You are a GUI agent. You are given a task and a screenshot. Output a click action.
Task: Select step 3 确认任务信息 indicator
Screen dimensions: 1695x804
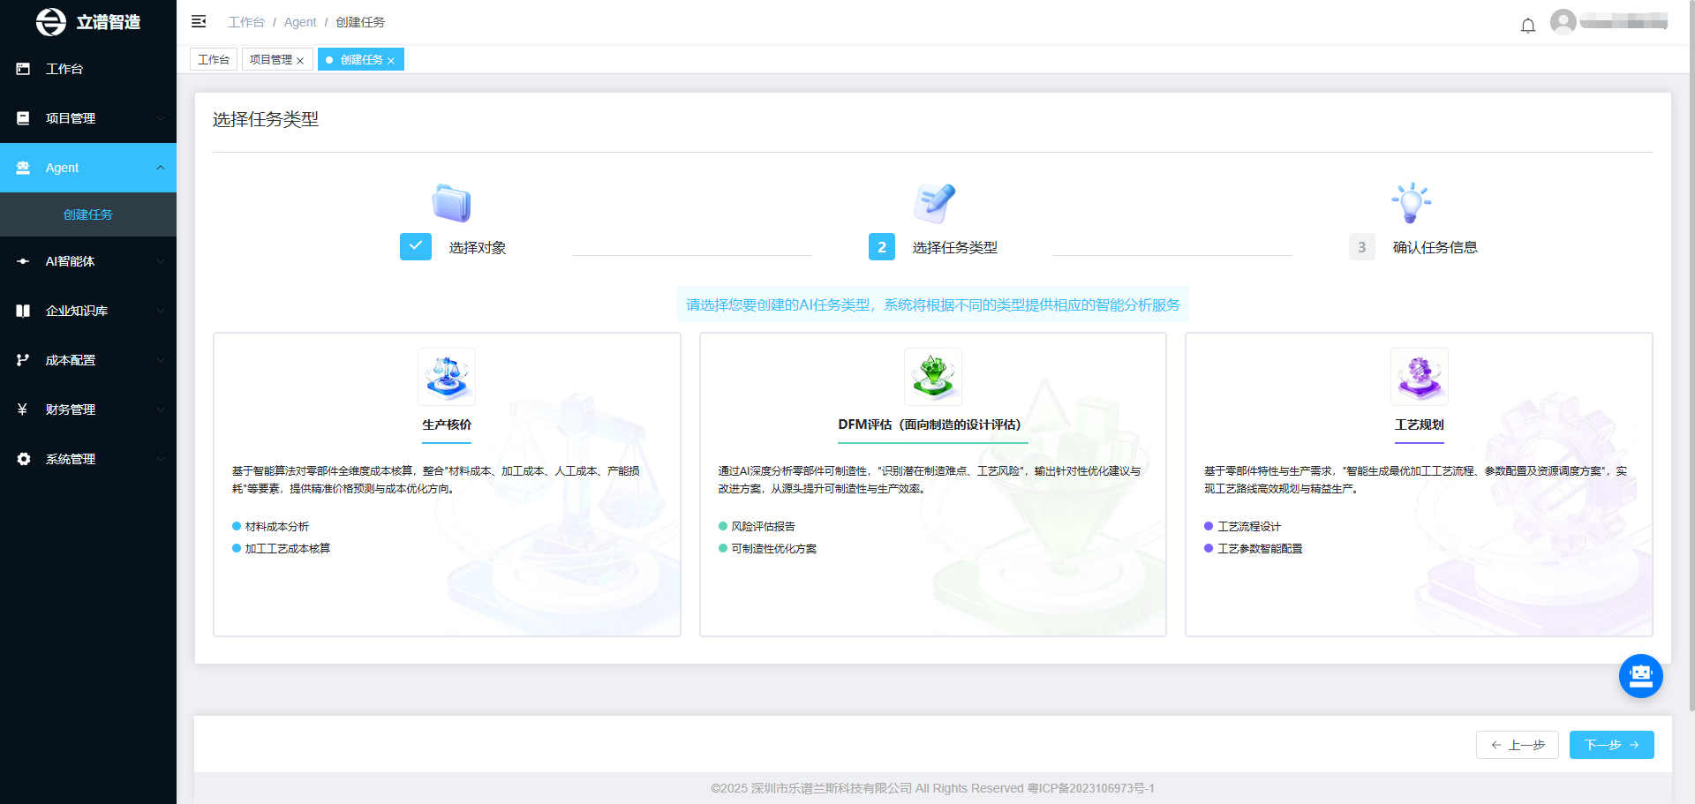1361,247
